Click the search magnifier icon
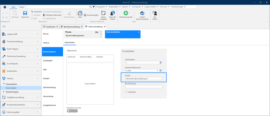The width and height of the screenshot is (270, 116). (91, 7)
